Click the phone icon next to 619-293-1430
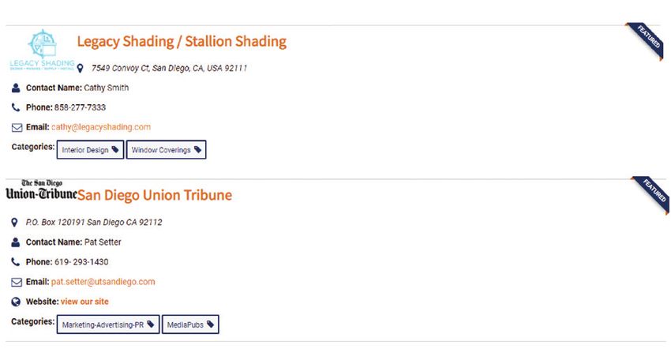Screen dimensions: 671x360 coord(16,262)
